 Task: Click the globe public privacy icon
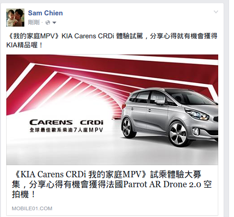point(48,23)
